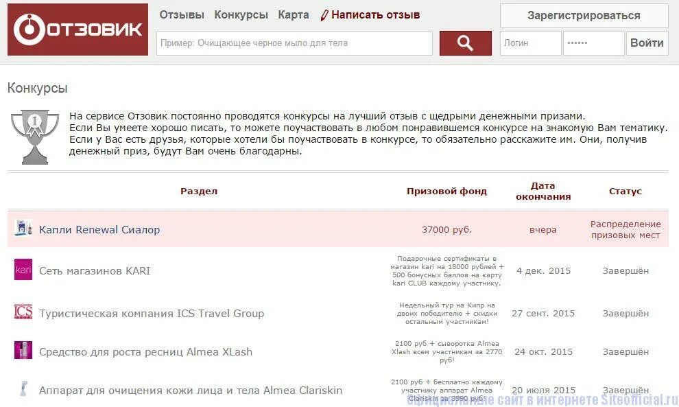Click the Кипр tour prize description
Image resolution: width=679 pixels, height=407 pixels.
[x=447, y=314]
